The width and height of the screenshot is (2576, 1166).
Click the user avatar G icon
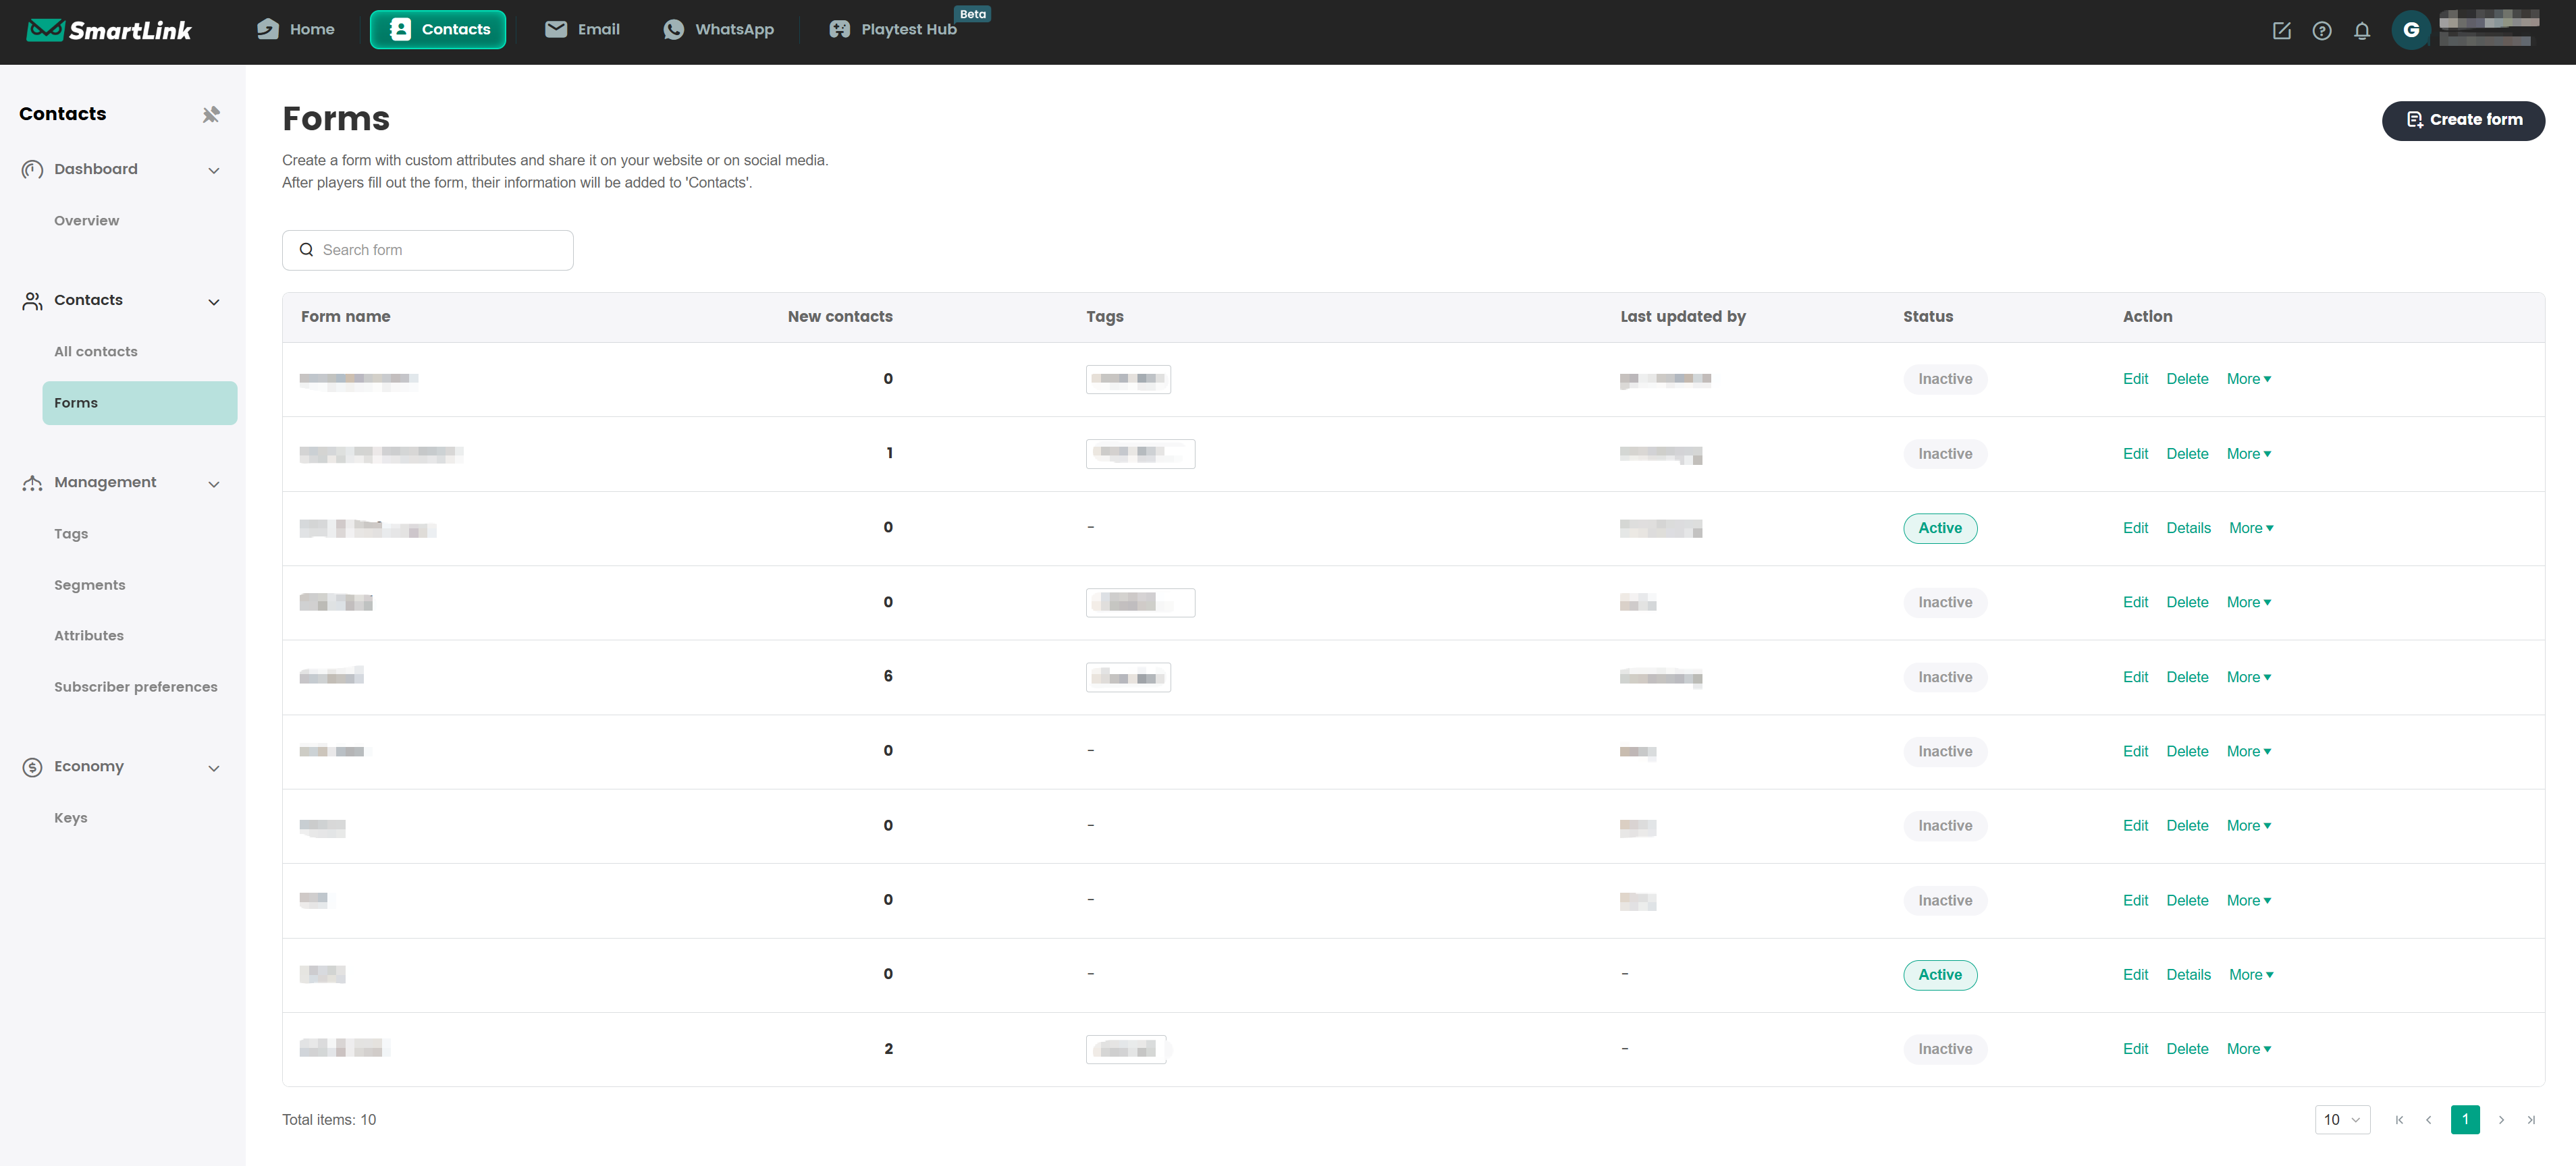(x=2410, y=30)
